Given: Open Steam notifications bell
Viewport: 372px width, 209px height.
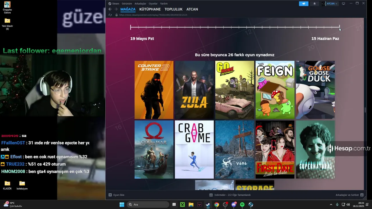Looking at the screenshot, I should [314, 4].
